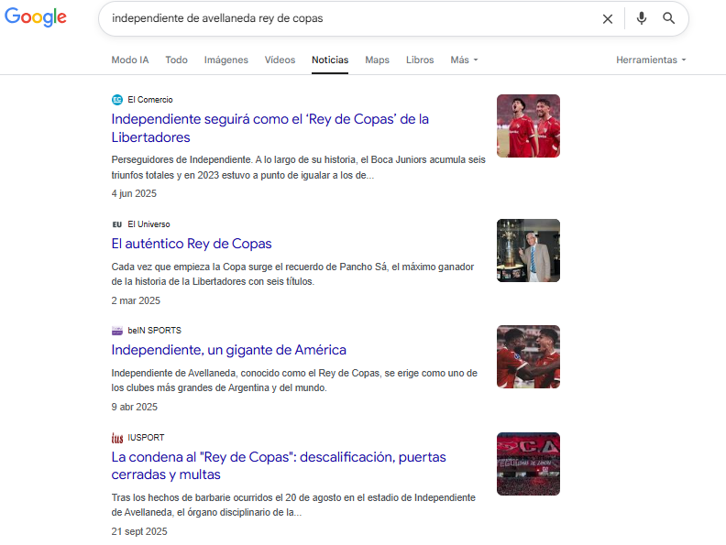This screenshot has width=726, height=545.
Task: Click the El Comercio source icon
Action: pos(116,100)
